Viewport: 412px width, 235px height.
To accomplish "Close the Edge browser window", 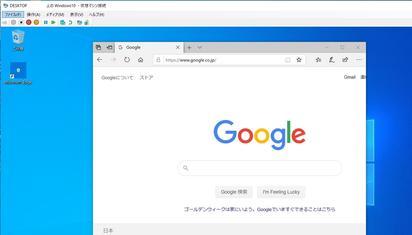I will click(358, 47).
